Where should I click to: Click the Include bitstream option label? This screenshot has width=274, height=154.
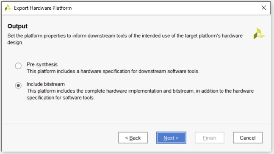pos(46,84)
